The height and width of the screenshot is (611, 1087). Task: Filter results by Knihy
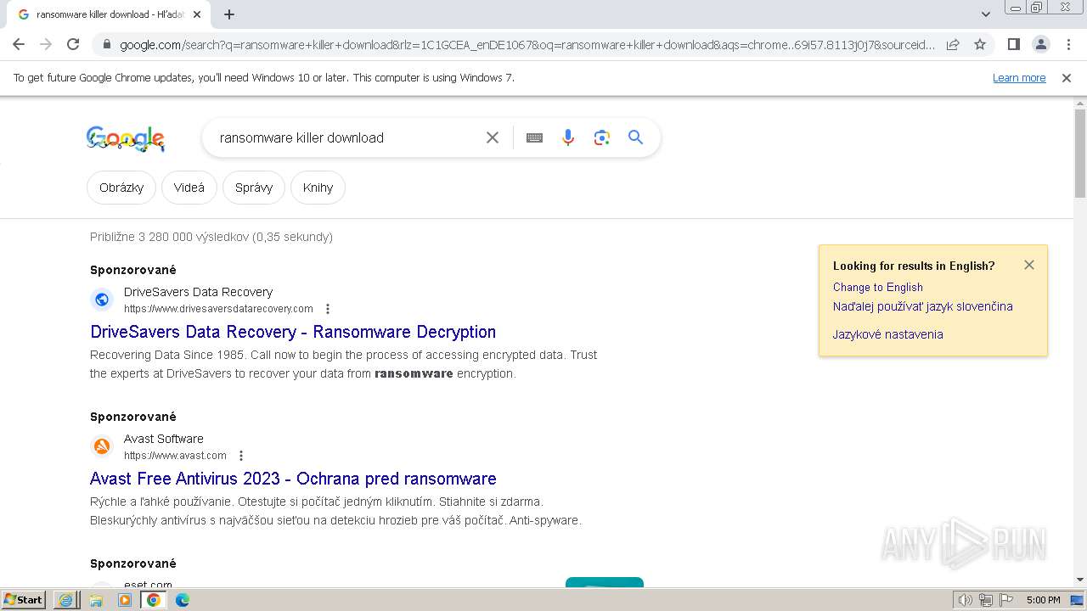(318, 188)
